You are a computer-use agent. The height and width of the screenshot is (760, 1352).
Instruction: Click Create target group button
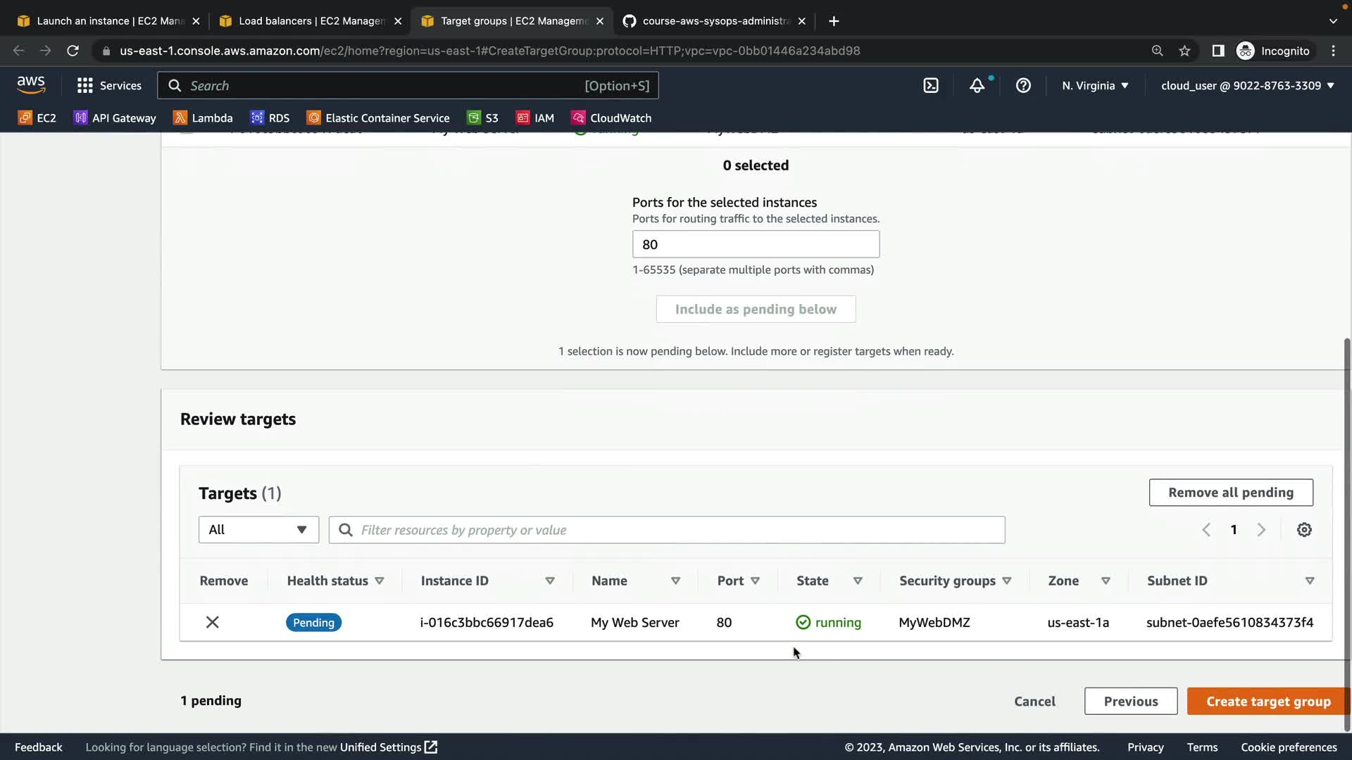tap(1267, 701)
